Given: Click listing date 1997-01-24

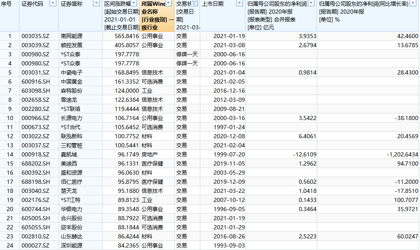Looking at the screenshot, I should point(229,127).
